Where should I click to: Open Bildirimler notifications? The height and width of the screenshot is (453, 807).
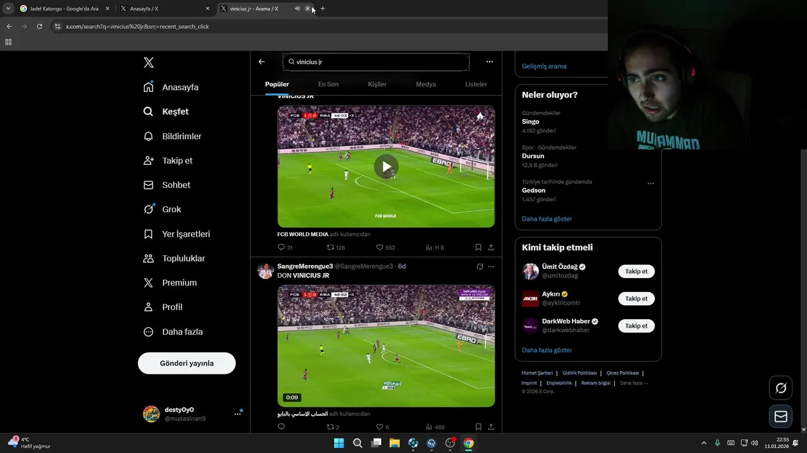tap(173, 136)
